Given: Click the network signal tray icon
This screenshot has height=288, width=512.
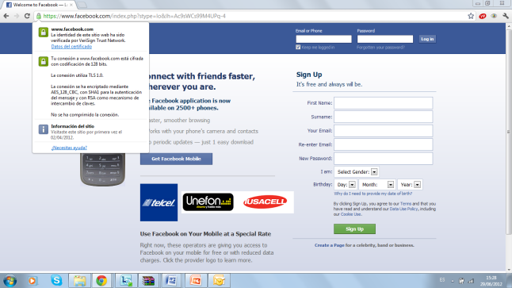Looking at the screenshot, I should point(471,281).
